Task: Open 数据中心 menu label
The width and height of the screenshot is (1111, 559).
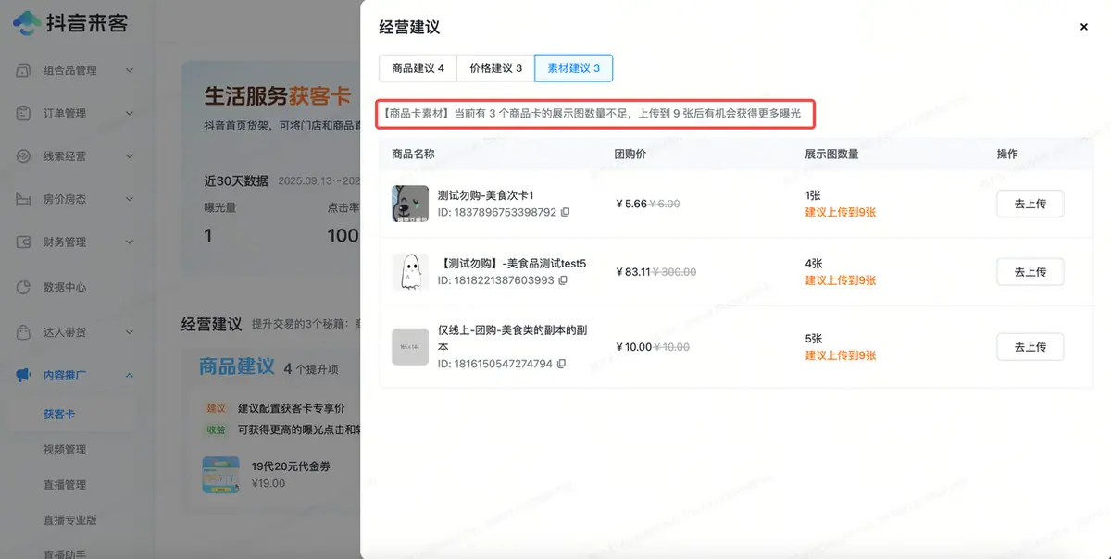Action: click(65, 287)
